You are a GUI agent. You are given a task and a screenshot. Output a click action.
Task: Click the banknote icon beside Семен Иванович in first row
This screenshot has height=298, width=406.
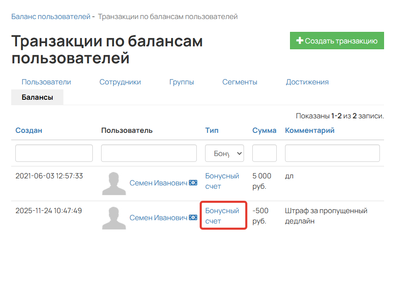[193, 183]
